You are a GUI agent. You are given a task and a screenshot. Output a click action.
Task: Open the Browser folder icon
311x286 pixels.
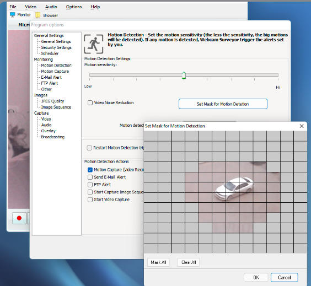click(x=37, y=15)
